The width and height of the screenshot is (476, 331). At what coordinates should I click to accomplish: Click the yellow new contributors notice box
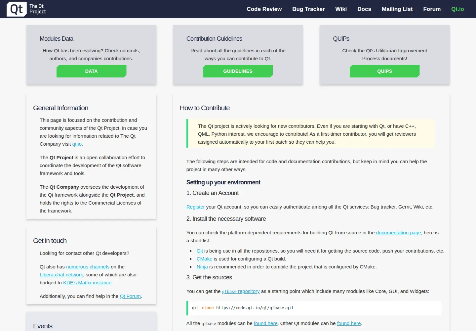310,133
